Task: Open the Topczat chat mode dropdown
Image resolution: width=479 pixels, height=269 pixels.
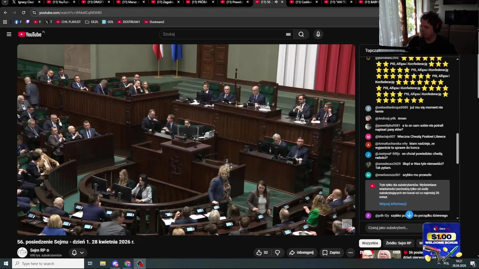Action: tap(372, 50)
